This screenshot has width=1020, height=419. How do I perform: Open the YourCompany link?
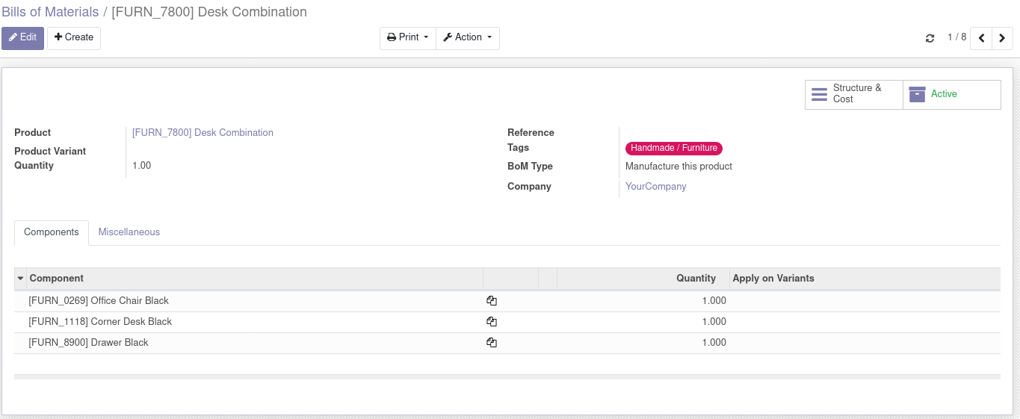tap(655, 187)
